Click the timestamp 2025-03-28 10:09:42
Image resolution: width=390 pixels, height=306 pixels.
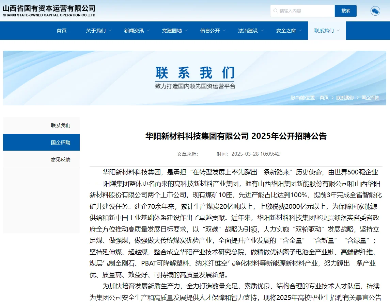(255, 154)
